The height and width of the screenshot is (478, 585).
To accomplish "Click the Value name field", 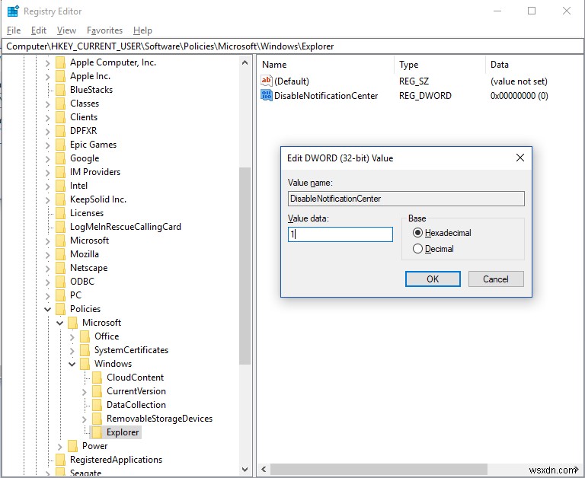I will click(406, 199).
